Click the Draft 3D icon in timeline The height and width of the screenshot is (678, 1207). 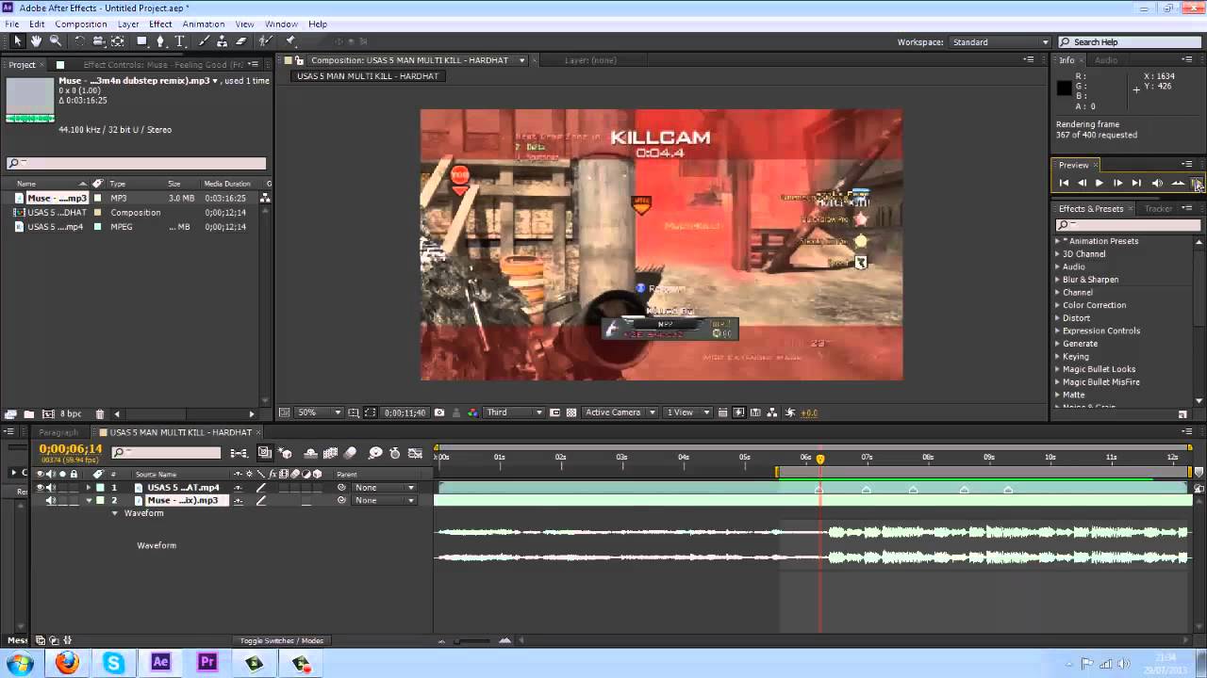287,453
